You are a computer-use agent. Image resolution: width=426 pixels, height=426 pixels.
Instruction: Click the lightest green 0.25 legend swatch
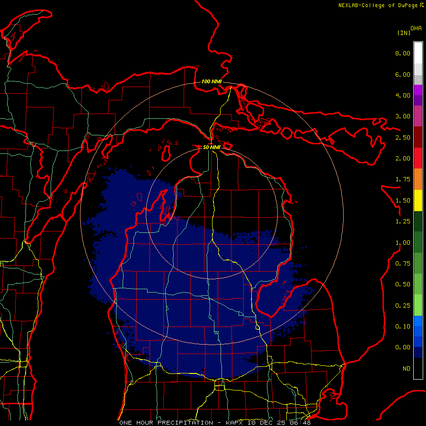coord(418,305)
